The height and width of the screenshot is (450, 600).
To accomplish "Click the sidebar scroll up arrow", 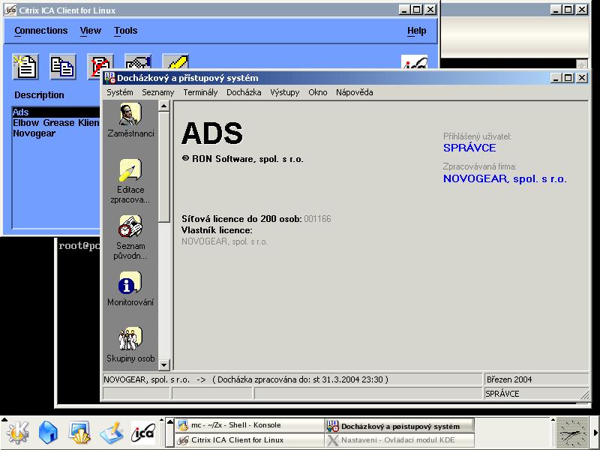I will 163,106.
